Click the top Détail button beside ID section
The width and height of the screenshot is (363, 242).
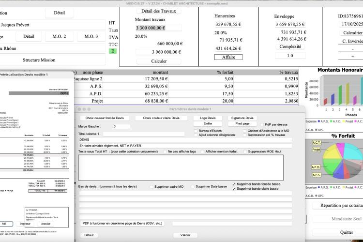tap(60, 13)
